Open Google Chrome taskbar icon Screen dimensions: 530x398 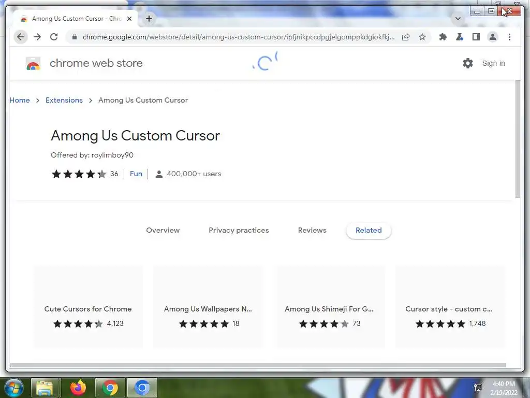tap(110, 388)
